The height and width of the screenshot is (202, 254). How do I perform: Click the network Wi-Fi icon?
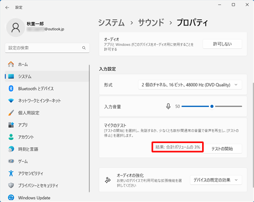[11, 101]
